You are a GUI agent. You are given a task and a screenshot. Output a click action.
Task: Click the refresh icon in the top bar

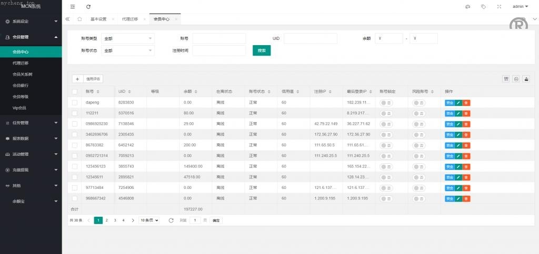[88, 6]
